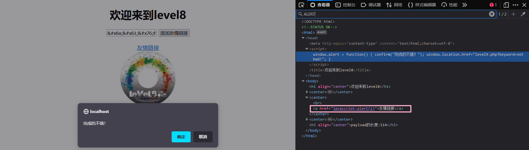Select the <!--STATUS OK--> comment node
This screenshot has width=529, height=150.
click(x=319, y=27)
